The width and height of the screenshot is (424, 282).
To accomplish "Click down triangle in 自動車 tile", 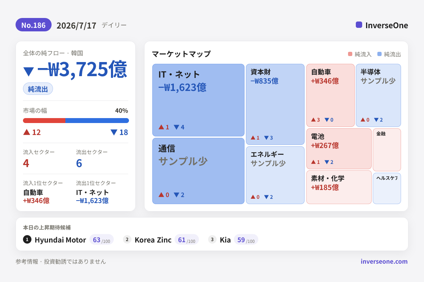I will tap(327, 119).
